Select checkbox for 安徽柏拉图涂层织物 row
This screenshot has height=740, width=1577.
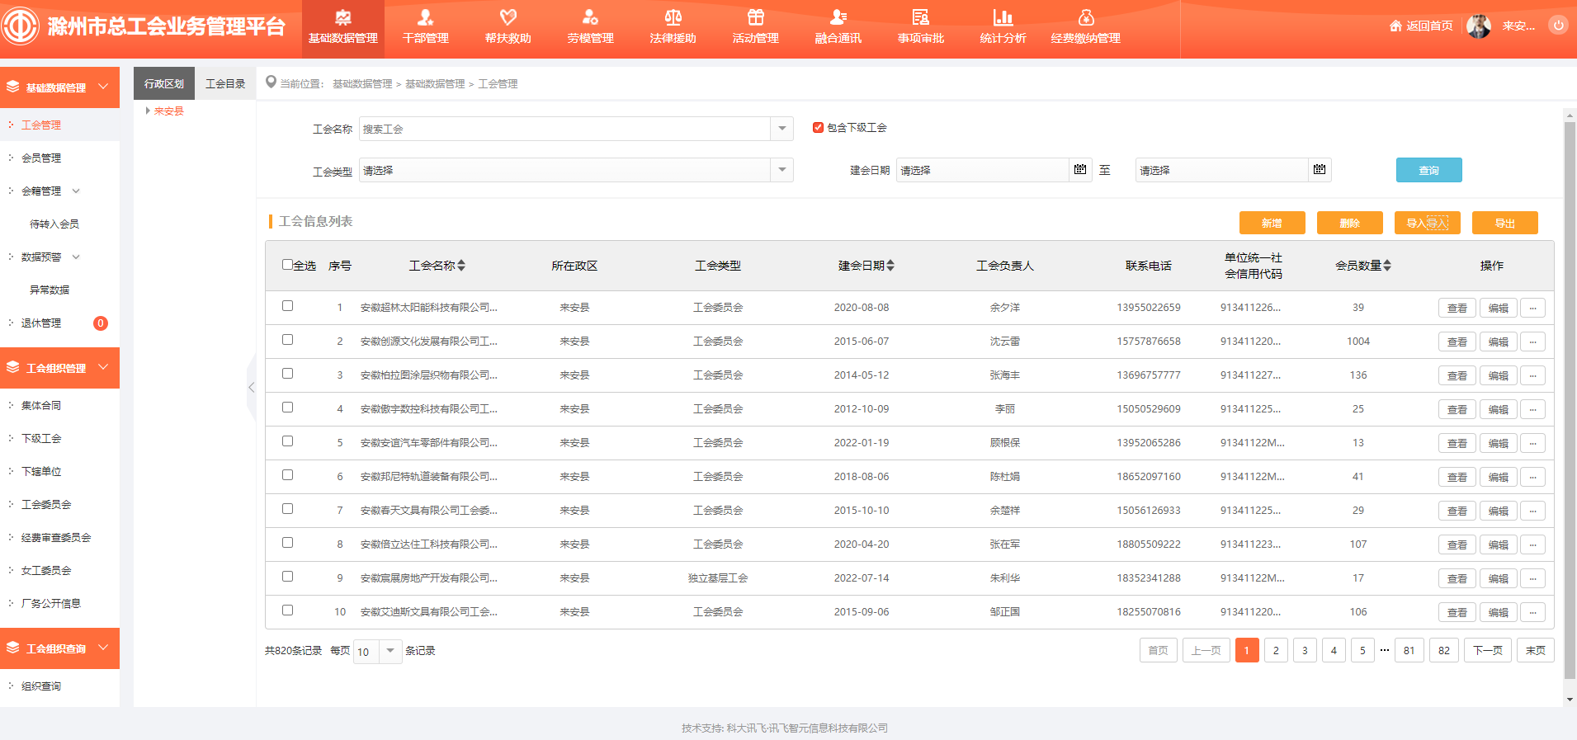[x=287, y=374]
